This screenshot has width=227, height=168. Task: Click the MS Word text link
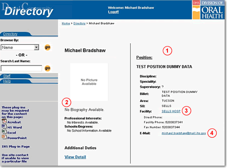tap(14, 128)
